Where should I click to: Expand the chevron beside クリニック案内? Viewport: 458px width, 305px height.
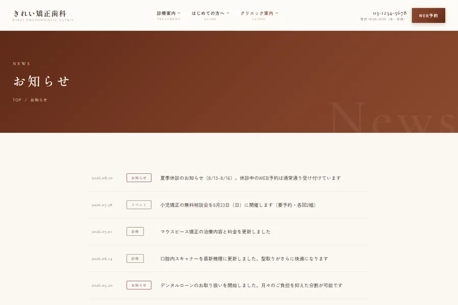tap(277, 13)
